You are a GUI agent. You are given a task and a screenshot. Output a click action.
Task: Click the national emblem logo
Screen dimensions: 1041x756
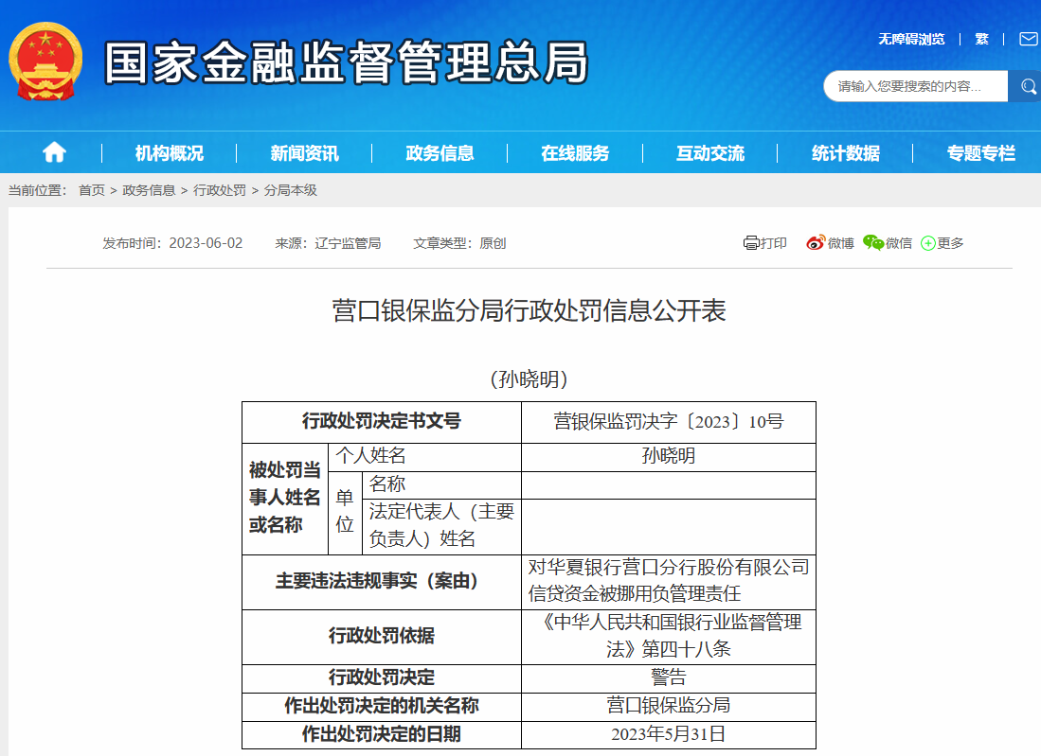point(45,62)
